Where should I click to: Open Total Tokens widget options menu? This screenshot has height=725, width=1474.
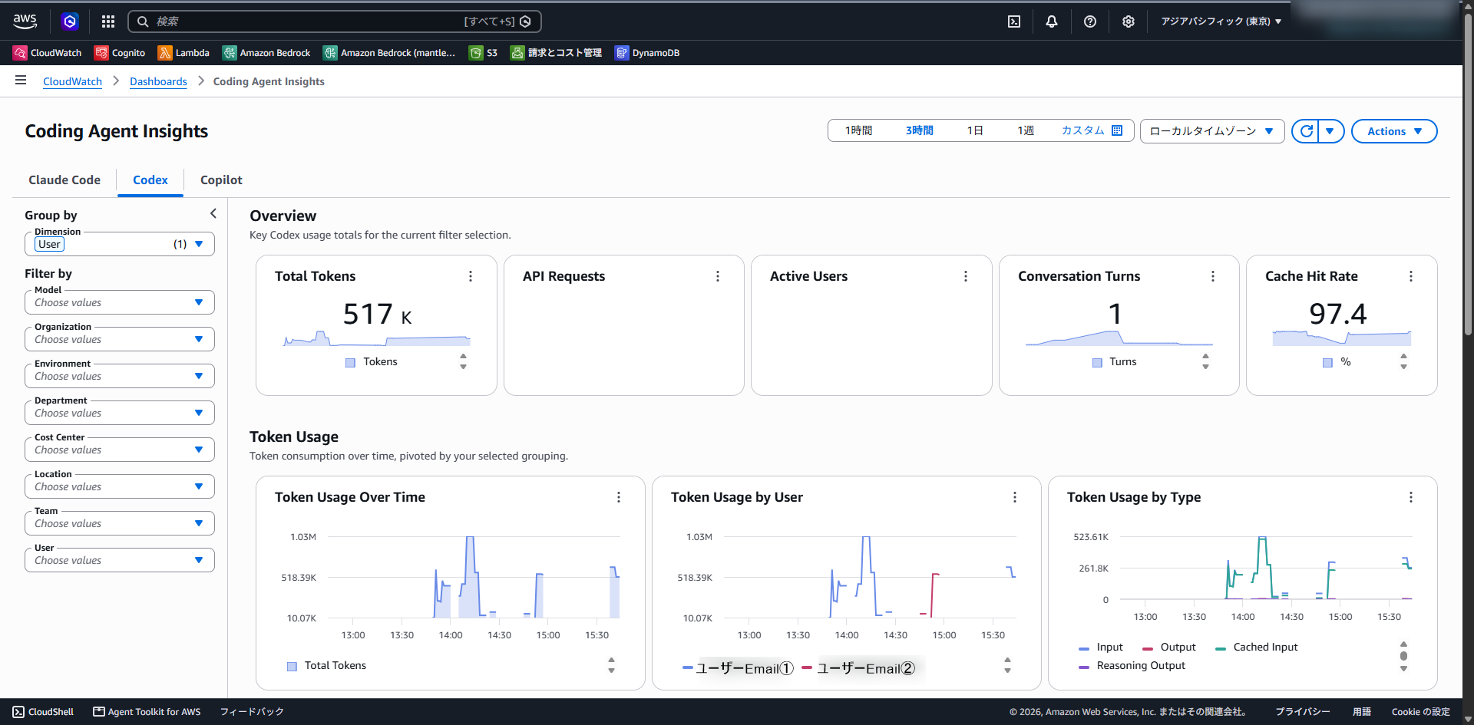471,276
